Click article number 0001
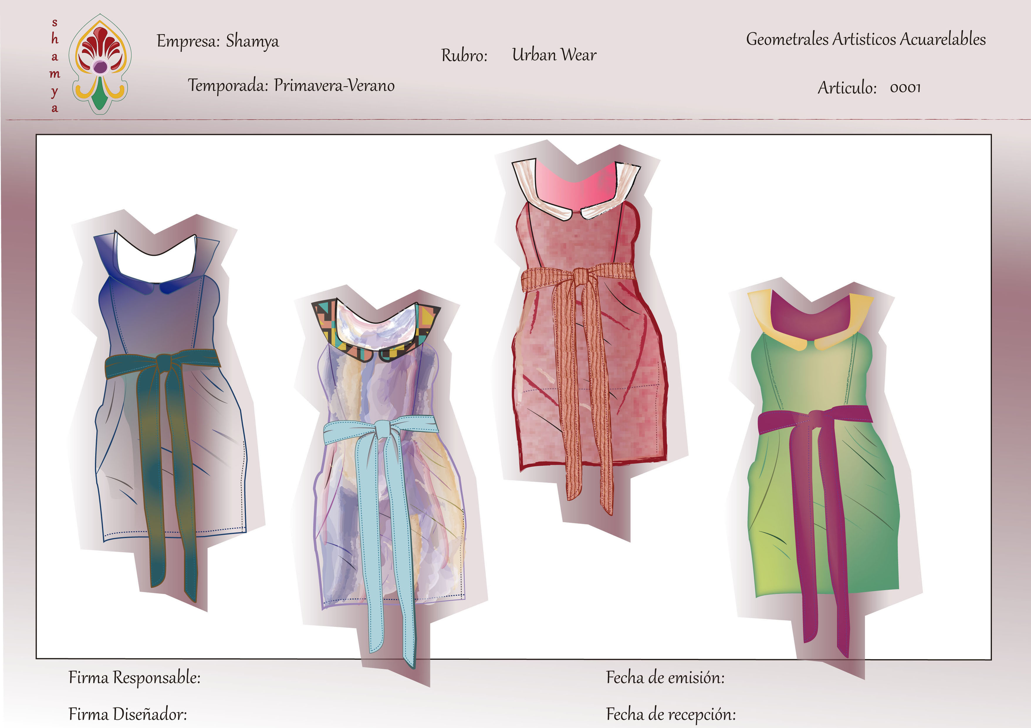This screenshot has width=1031, height=728. pyautogui.click(x=905, y=88)
